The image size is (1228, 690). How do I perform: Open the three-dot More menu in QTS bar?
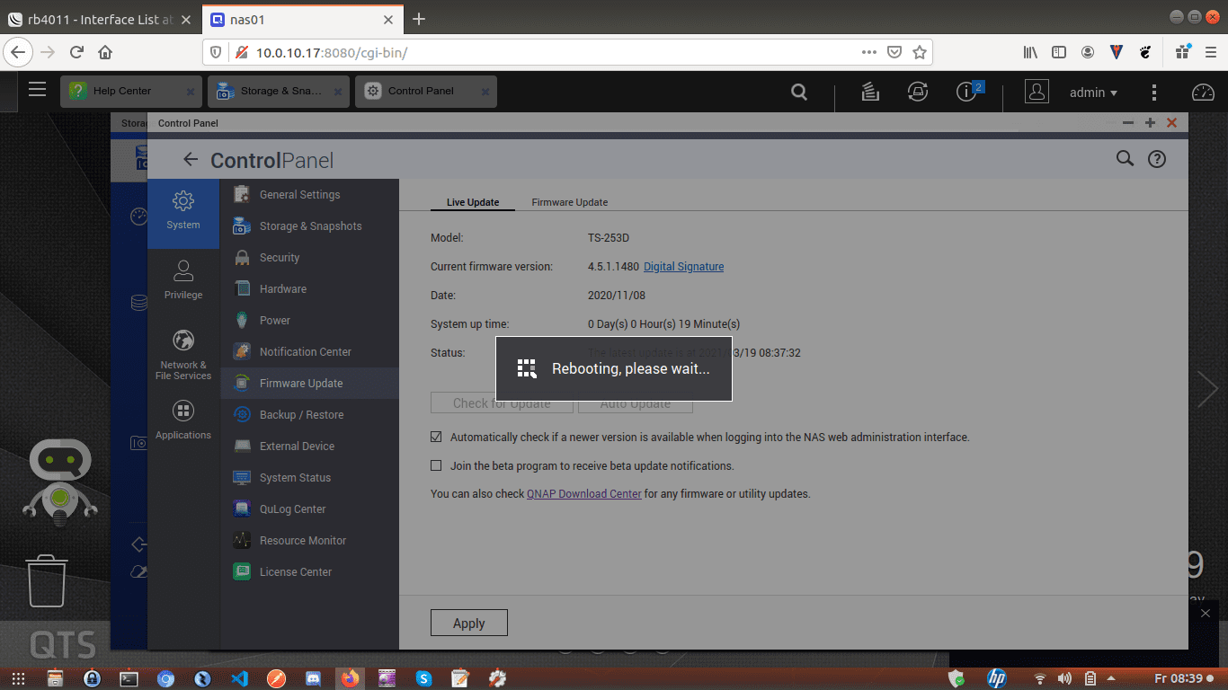[x=1154, y=92]
